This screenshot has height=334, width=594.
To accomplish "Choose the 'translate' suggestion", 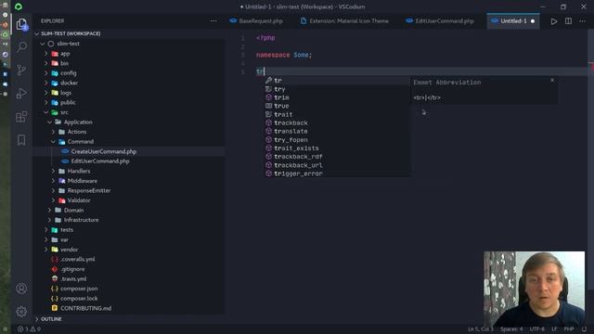I will click(x=337, y=131).
